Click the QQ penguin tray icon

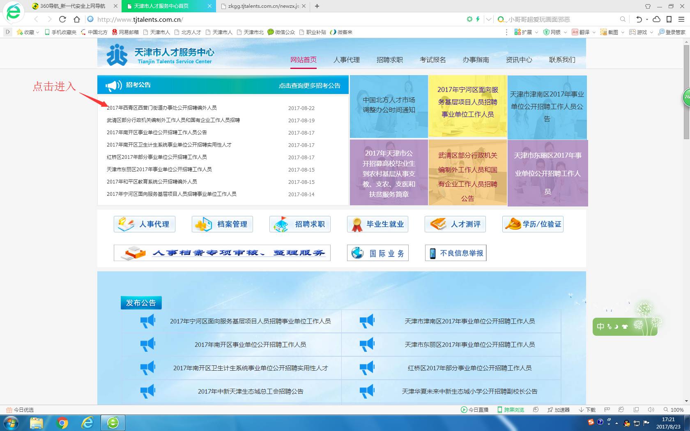(627, 423)
